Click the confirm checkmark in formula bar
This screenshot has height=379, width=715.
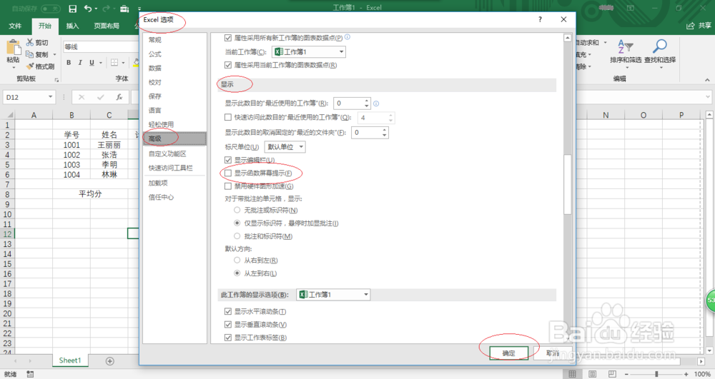pyautogui.click(x=100, y=97)
